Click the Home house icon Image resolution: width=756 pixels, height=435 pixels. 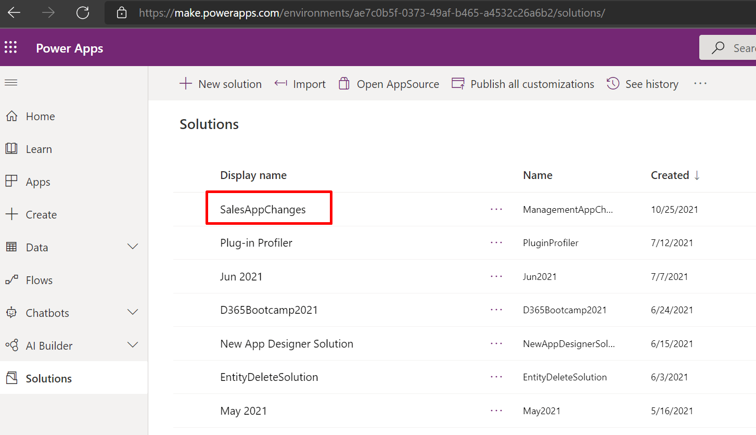(11, 116)
